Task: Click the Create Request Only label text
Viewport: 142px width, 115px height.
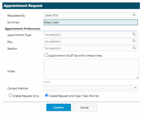Action: [26, 96]
